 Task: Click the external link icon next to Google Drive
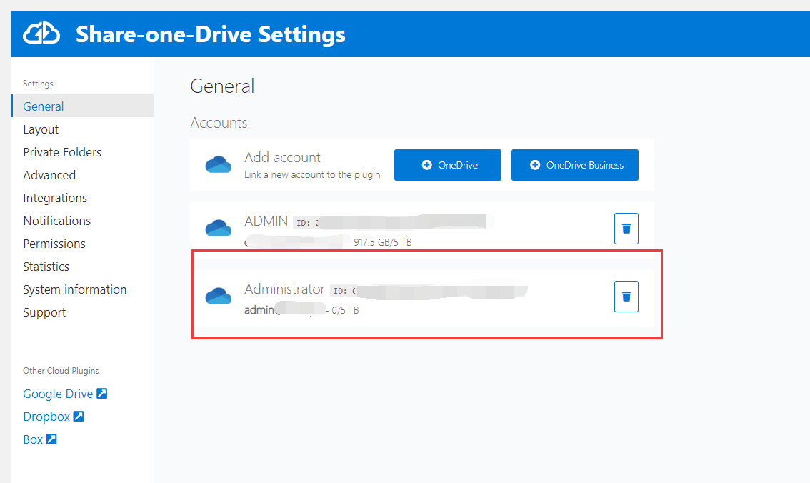tap(102, 394)
